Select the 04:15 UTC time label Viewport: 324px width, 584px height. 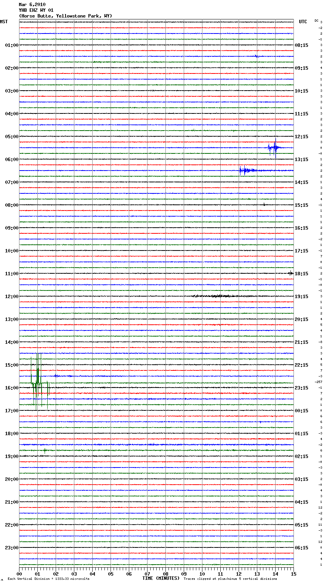point(302,502)
